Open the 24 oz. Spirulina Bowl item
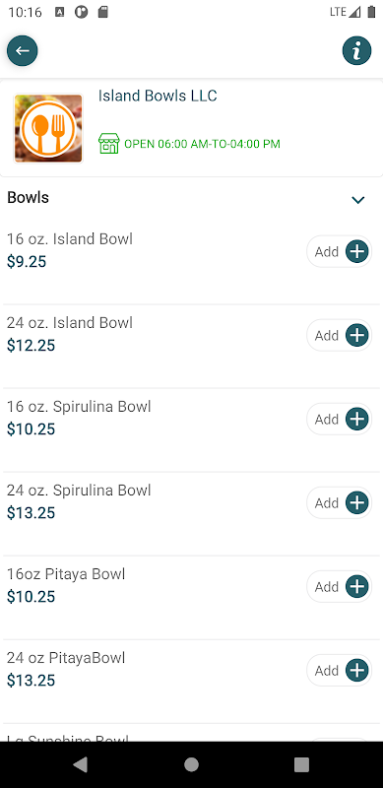383x788 pixels. pyautogui.click(x=191, y=513)
